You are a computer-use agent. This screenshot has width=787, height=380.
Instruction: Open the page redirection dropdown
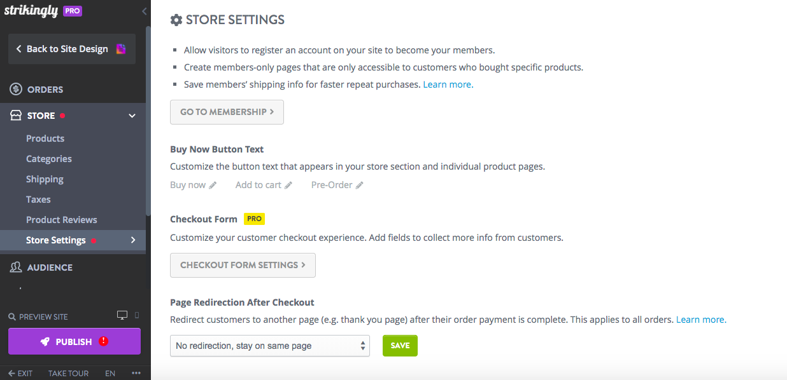(x=270, y=346)
